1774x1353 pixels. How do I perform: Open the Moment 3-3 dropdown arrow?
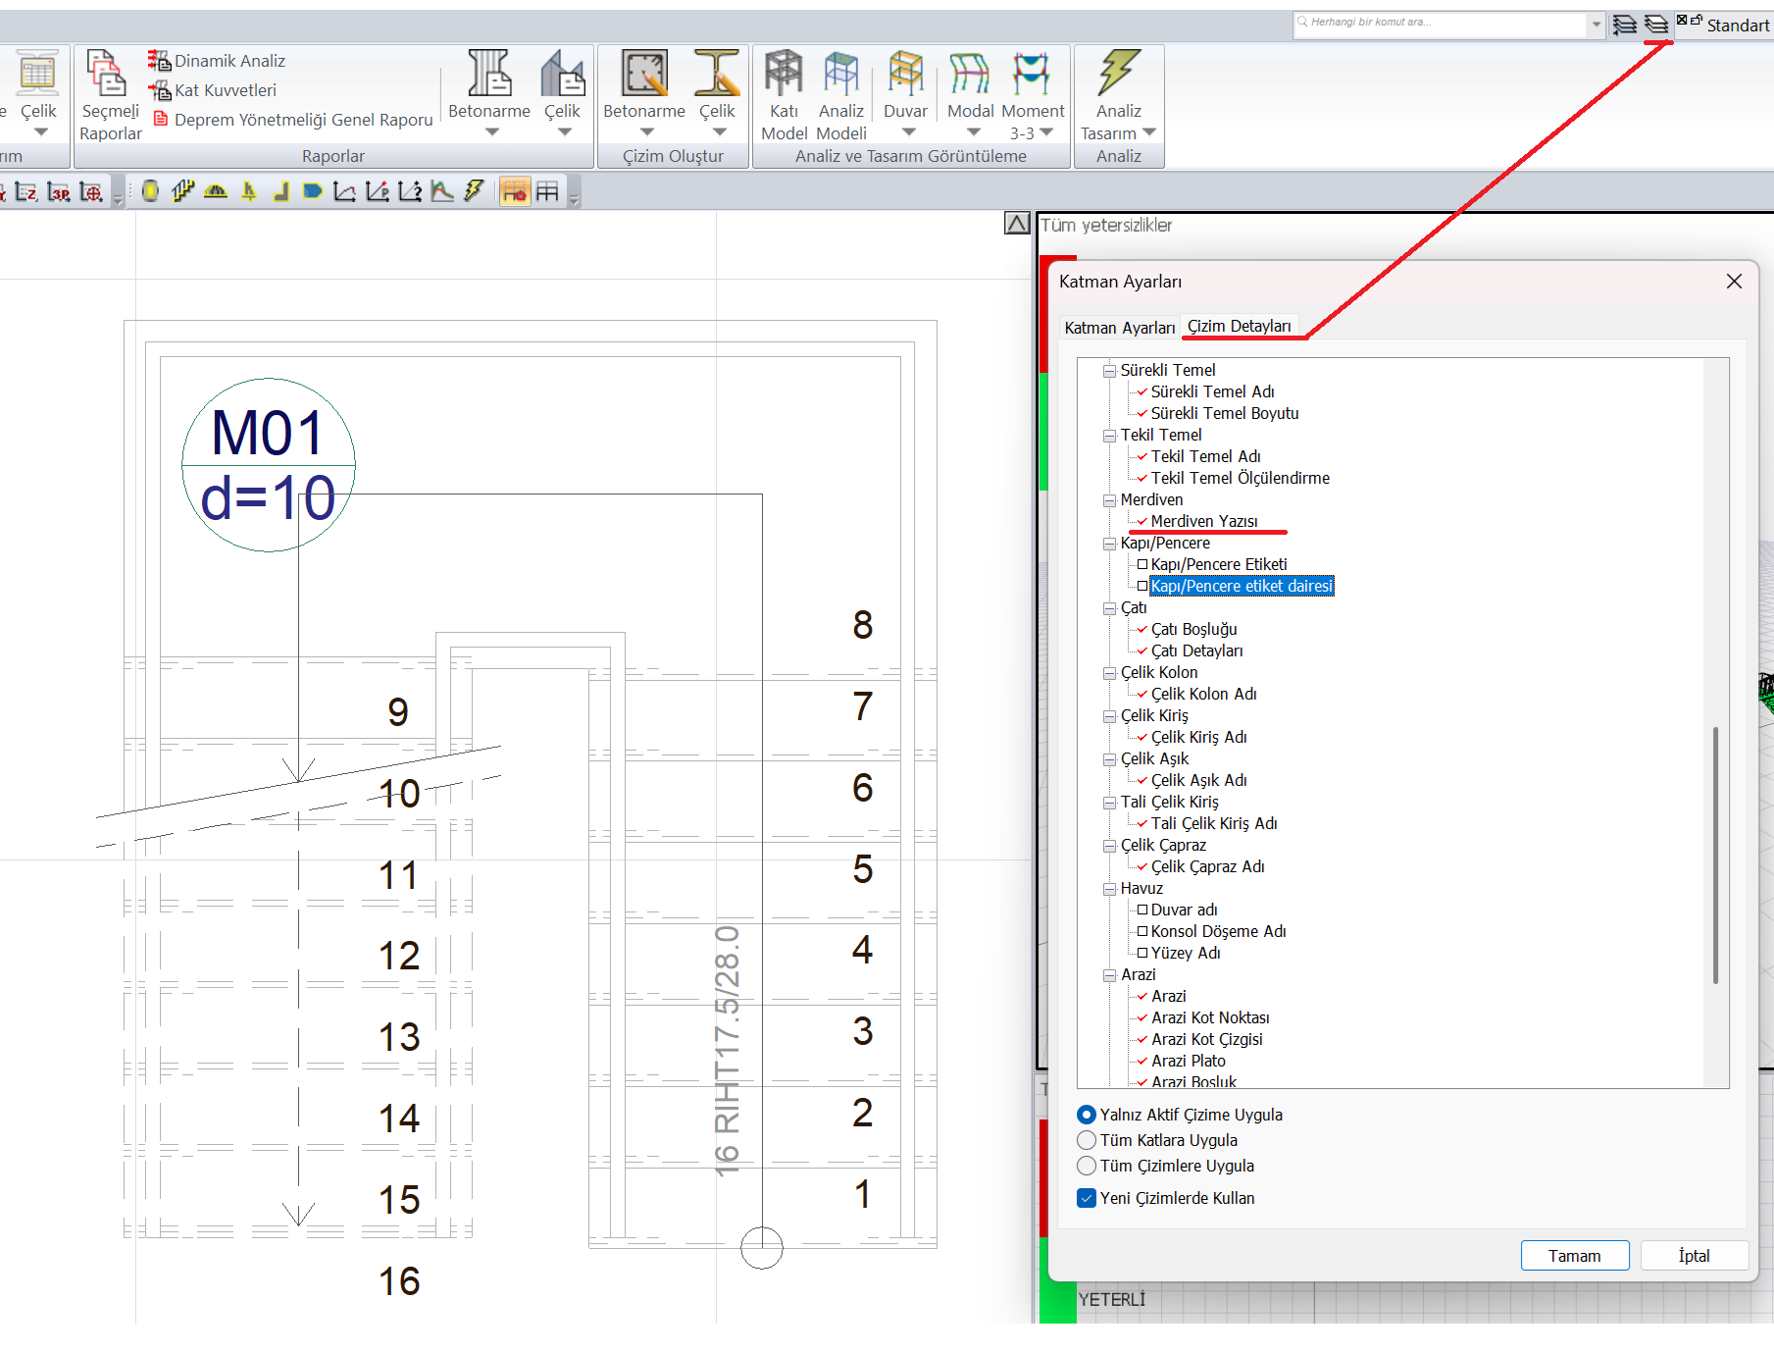(x=1046, y=132)
